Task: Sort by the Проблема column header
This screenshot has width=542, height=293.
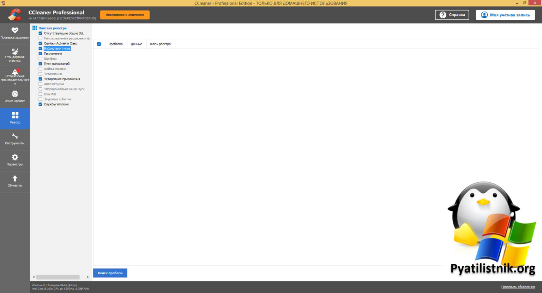Action: point(116,44)
